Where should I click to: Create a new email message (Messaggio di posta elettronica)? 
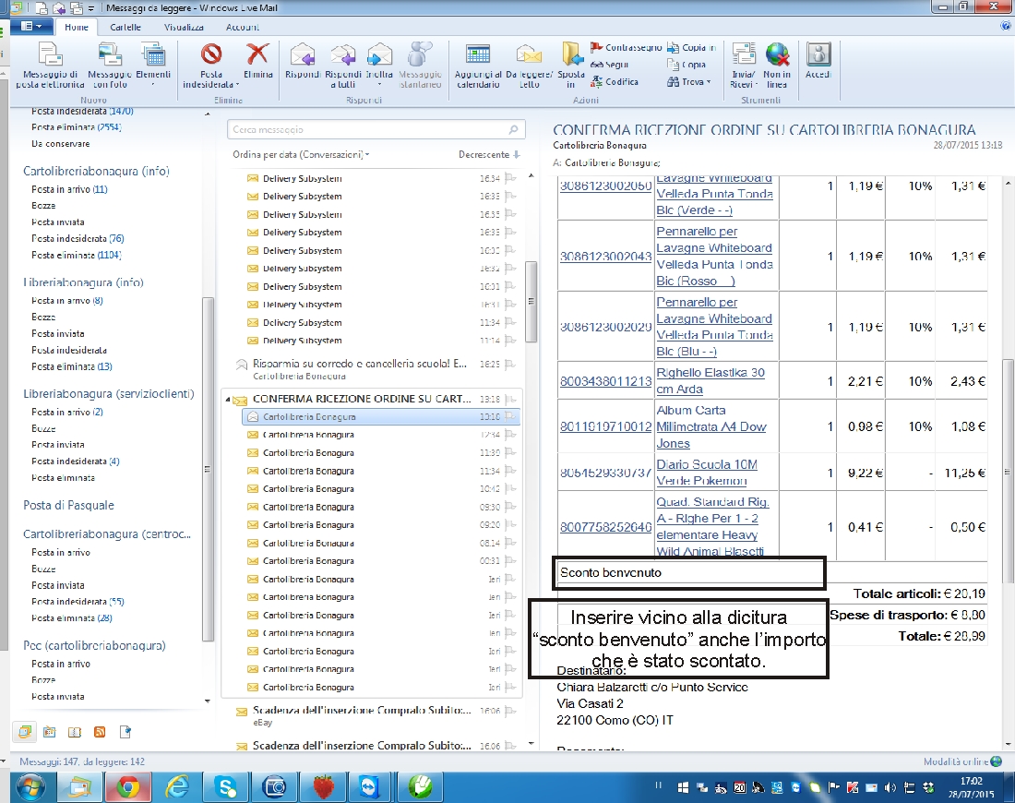click(50, 65)
